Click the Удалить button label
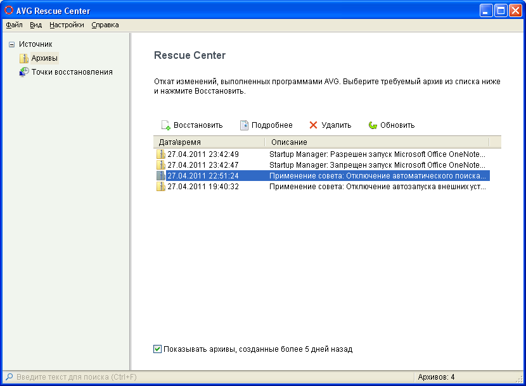The width and height of the screenshot is (526, 386). tap(336, 125)
